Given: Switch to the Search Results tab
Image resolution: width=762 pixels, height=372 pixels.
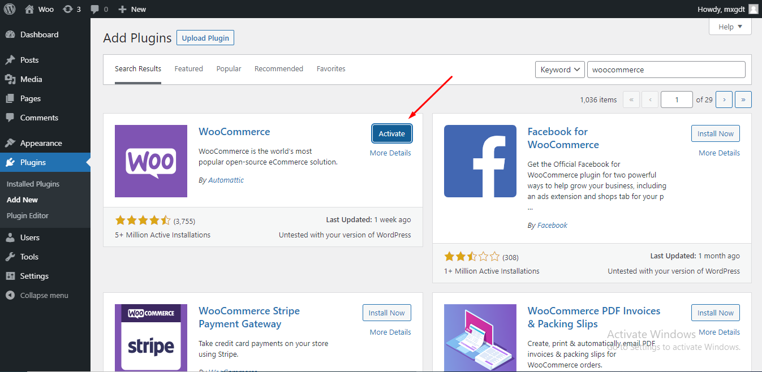Looking at the screenshot, I should click(x=138, y=69).
